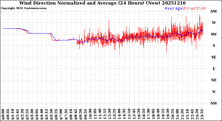
Task: Click the 03:30 time axis label
Action: pyautogui.click(x=32, y=115)
